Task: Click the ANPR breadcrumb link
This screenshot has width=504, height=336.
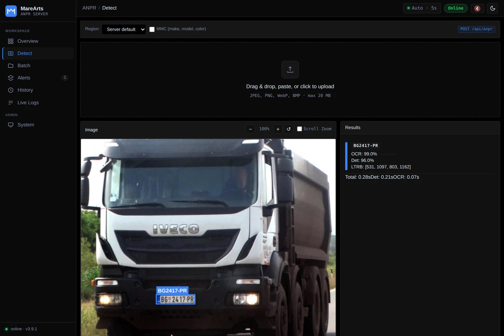Action: [x=89, y=8]
